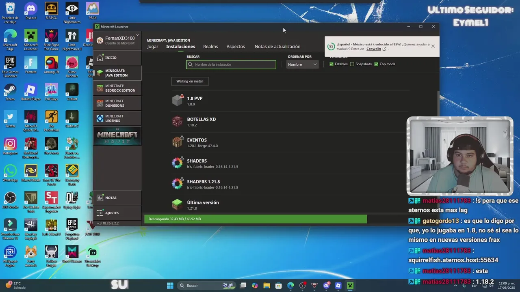
Task: Open the Hollow Knight desktop icon
Action: coord(52,256)
